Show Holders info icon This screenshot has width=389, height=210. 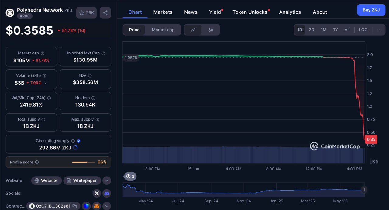[x=93, y=98]
